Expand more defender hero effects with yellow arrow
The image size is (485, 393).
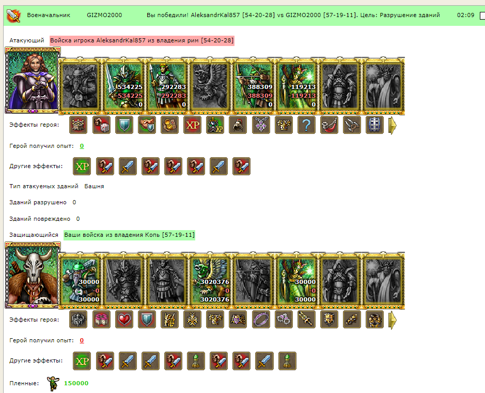(392, 320)
